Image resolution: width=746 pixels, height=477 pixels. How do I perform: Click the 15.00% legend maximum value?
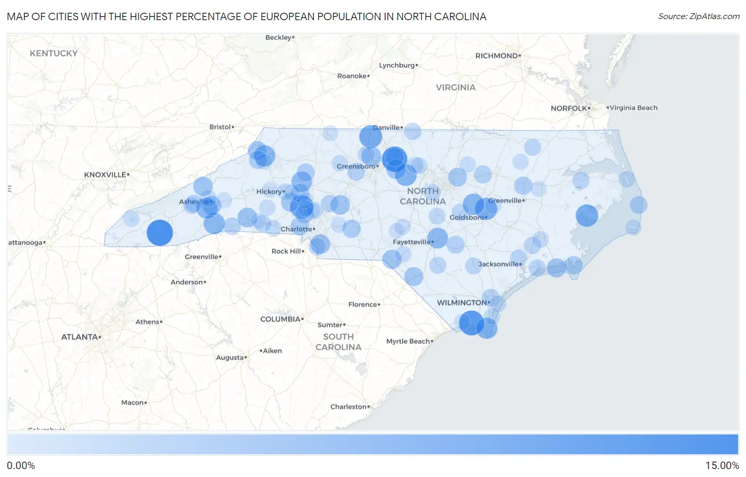[x=722, y=465]
